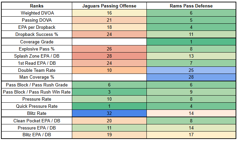Select the Jaguars Quick Pressure Rate cell showing 1
The image size is (238, 141).
coord(109,106)
